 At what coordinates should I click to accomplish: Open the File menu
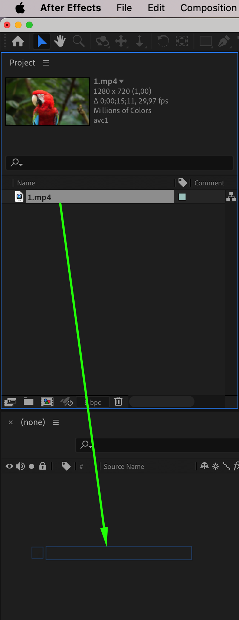[124, 8]
